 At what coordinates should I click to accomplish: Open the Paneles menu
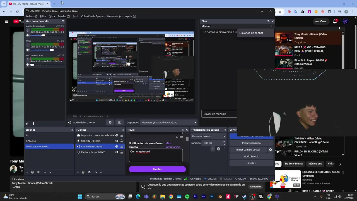64,16
